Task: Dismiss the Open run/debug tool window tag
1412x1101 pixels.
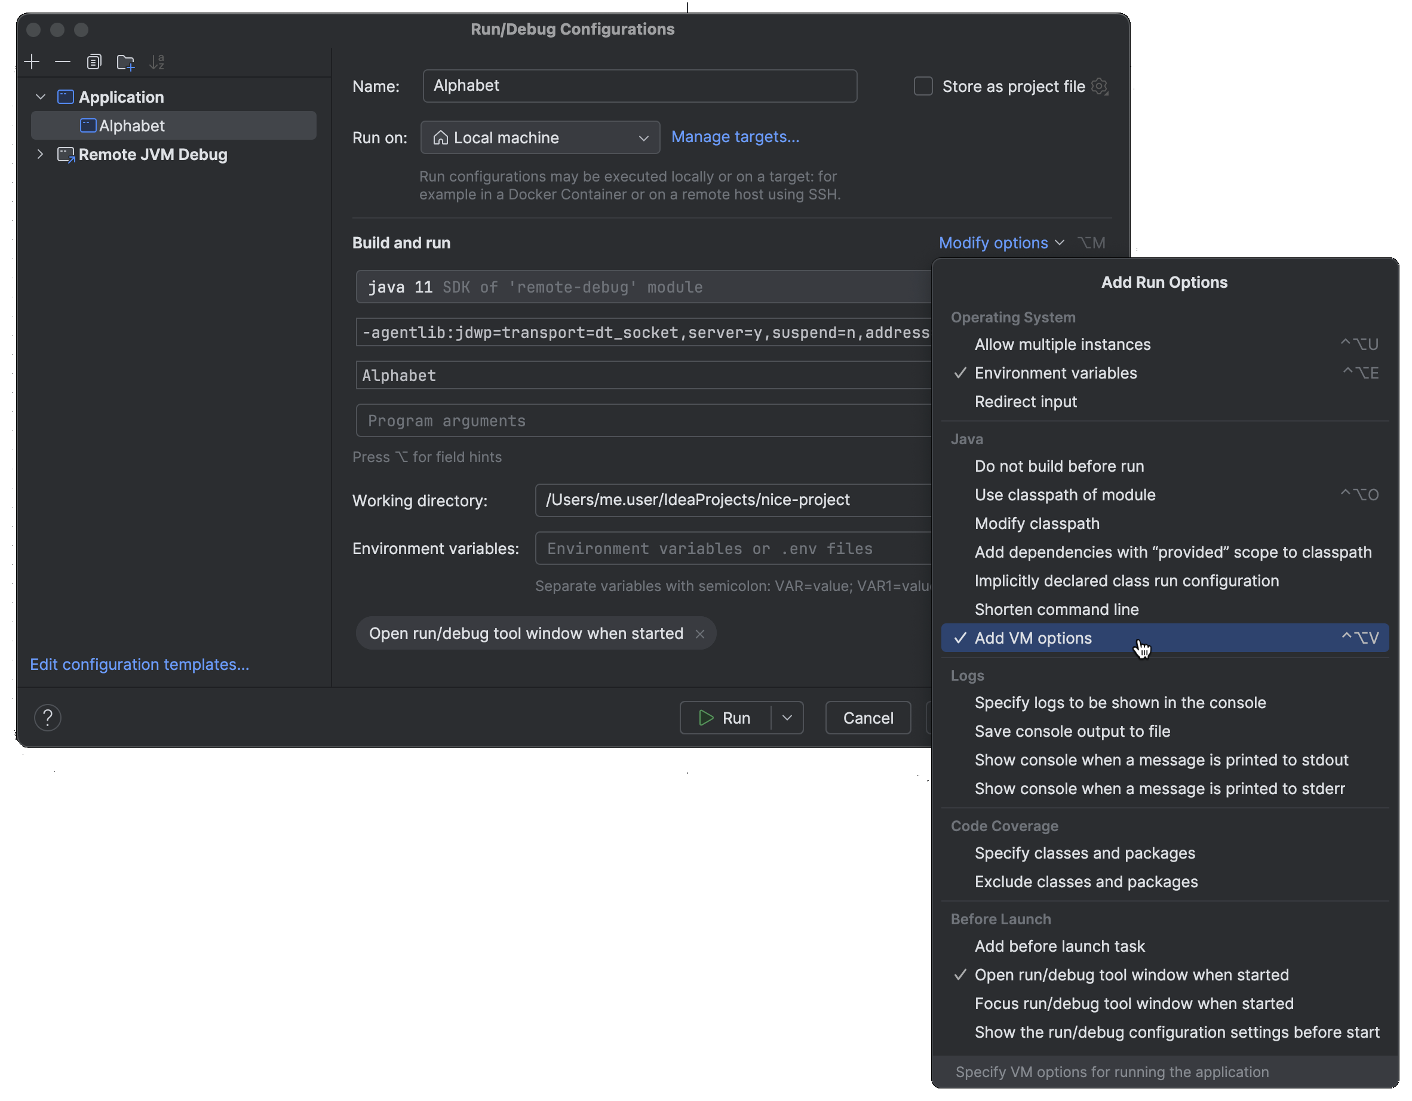Action: point(700,634)
